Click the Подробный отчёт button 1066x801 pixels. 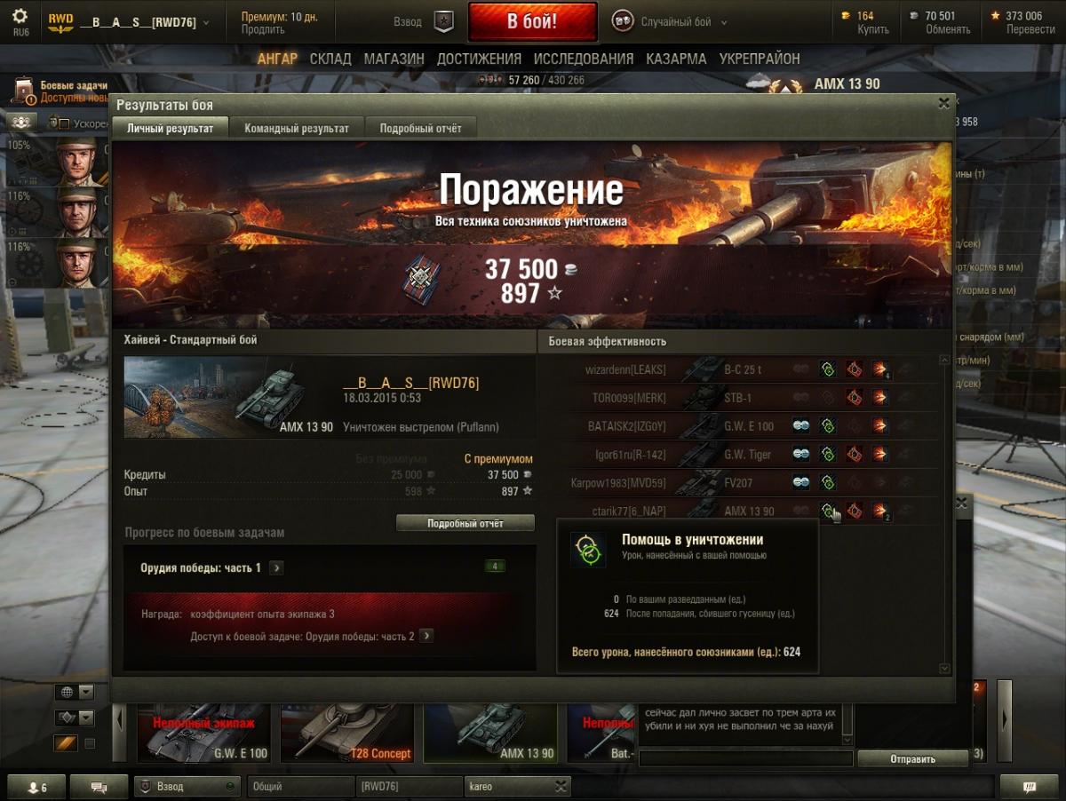(465, 523)
